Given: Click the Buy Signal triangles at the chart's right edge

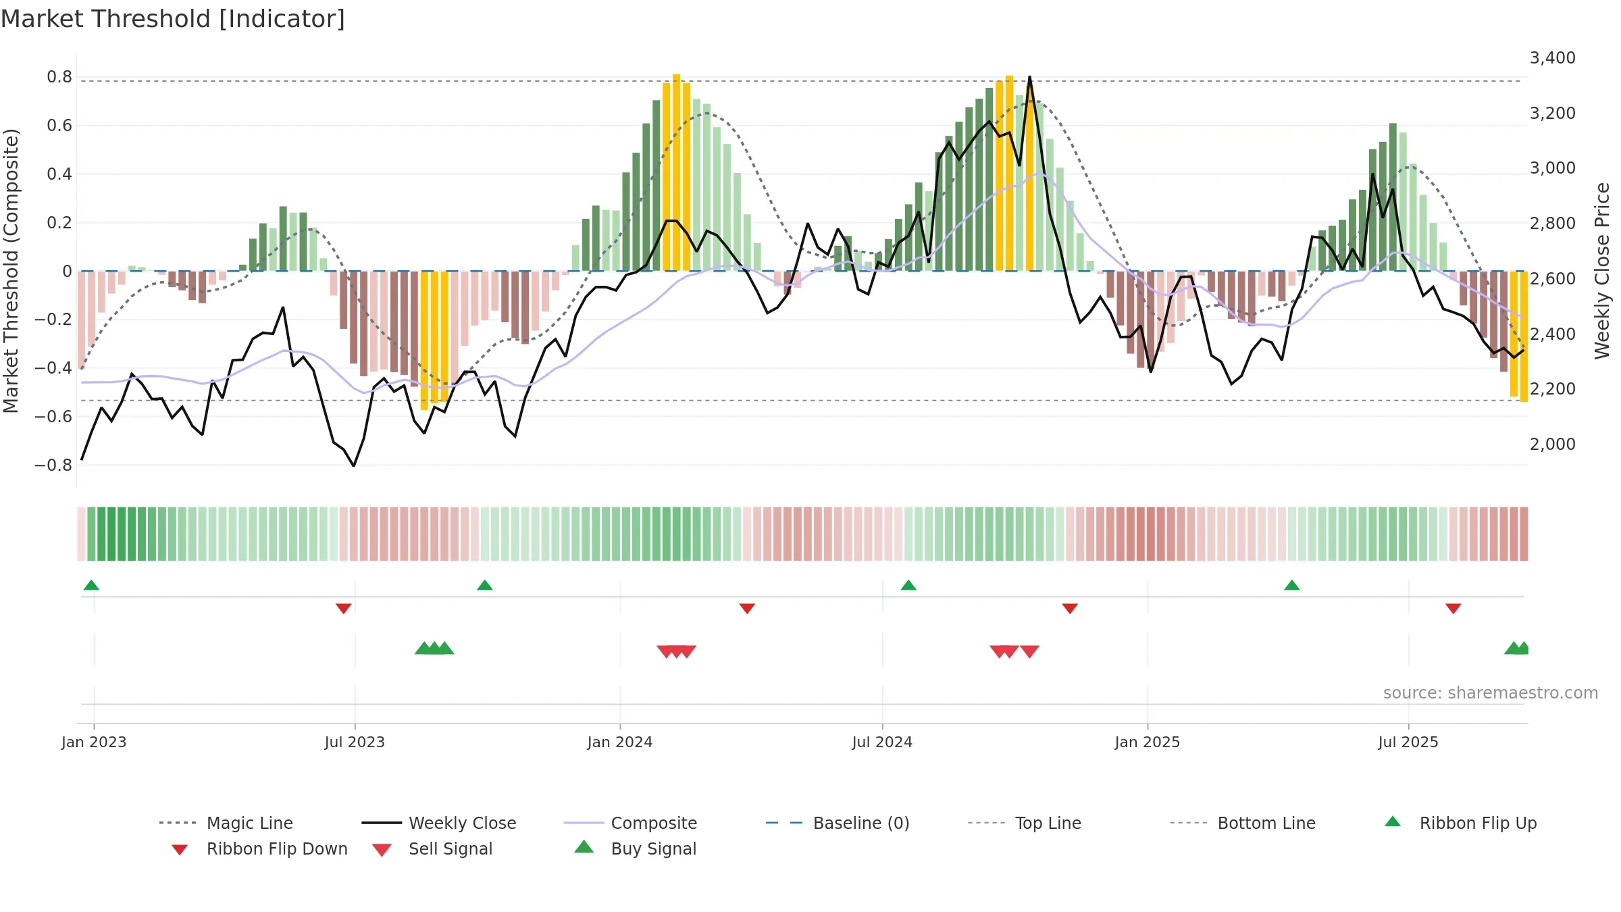Looking at the screenshot, I should tap(1517, 648).
